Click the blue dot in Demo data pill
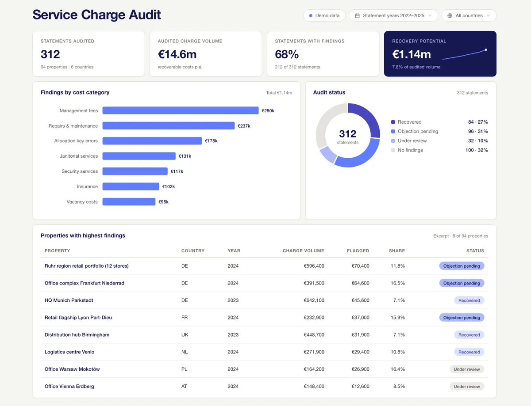 tap(311, 15)
